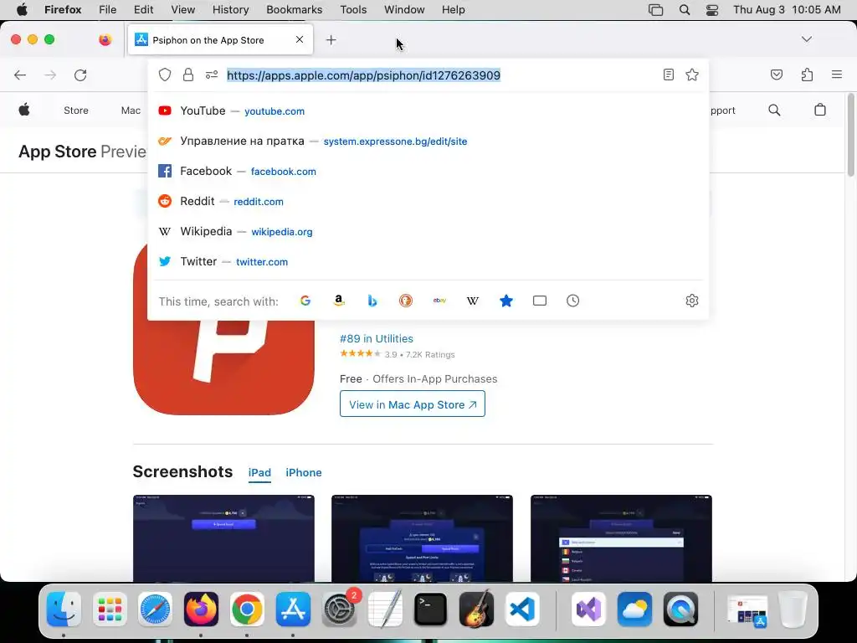Open a new tab with plus button
This screenshot has width=857, height=643.
tap(331, 40)
